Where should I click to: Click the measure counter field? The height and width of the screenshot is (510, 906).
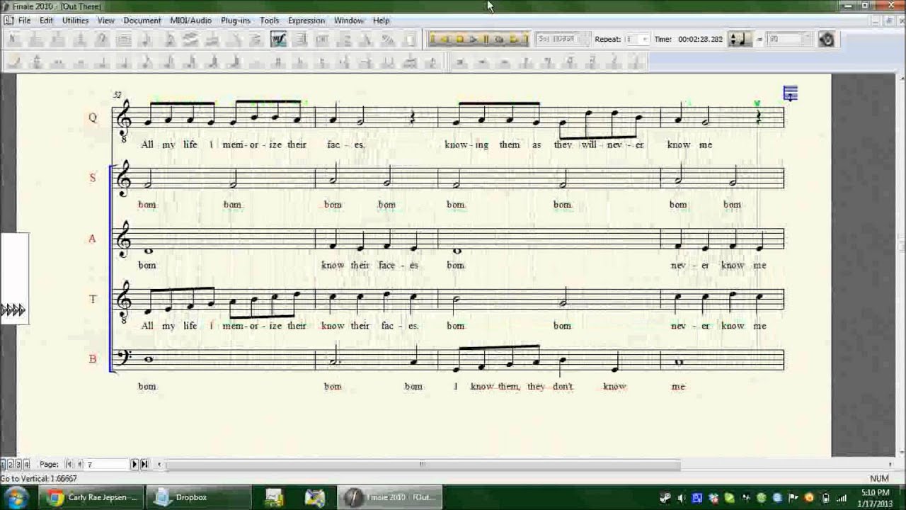tap(561, 40)
